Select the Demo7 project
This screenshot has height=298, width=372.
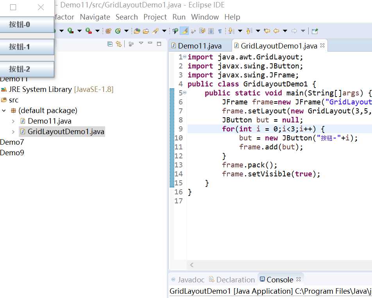point(12,142)
